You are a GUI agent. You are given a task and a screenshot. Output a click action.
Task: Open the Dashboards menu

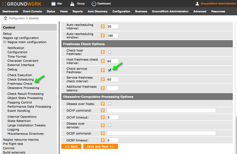(10, 12)
